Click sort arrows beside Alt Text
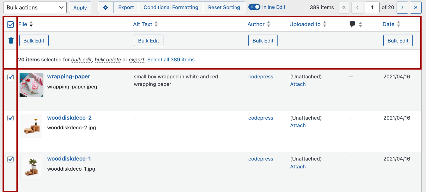This screenshot has width=426, height=192. [x=156, y=25]
